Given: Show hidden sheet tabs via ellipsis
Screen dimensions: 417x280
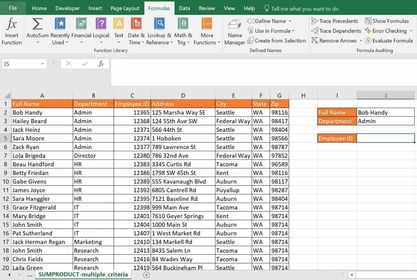Looking at the screenshot, I should point(29,275).
